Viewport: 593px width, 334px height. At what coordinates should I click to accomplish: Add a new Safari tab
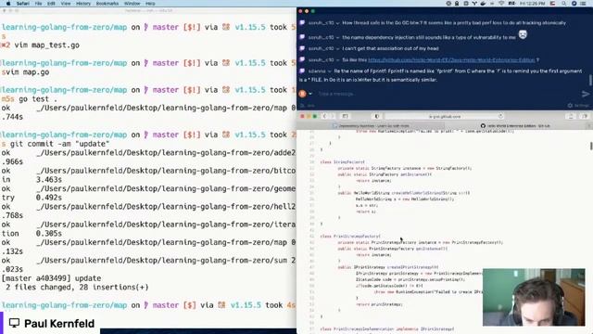coord(588,126)
